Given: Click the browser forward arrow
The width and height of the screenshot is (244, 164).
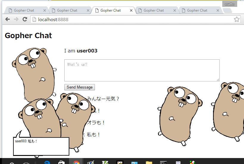Looking at the screenshot, I should pos(16,19).
